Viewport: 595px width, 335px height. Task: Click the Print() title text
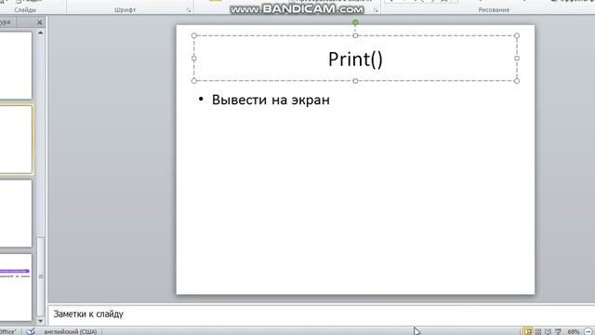355,60
